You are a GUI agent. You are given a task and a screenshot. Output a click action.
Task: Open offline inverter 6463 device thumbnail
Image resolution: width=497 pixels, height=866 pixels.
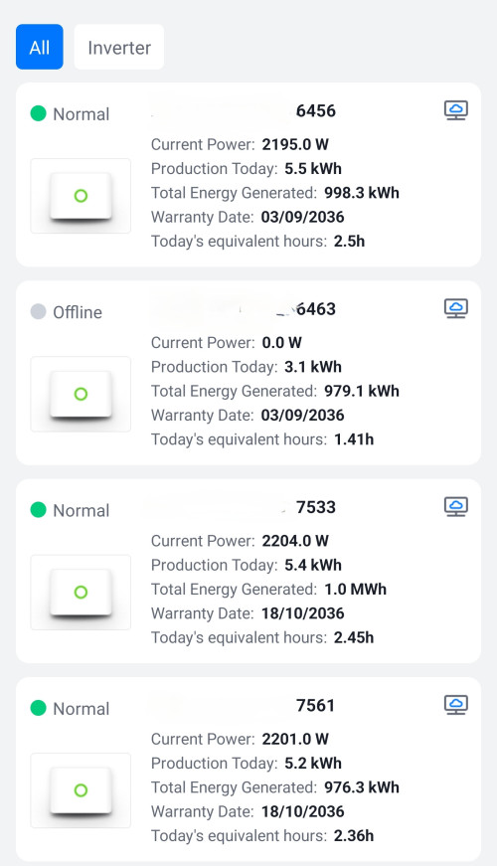81,394
